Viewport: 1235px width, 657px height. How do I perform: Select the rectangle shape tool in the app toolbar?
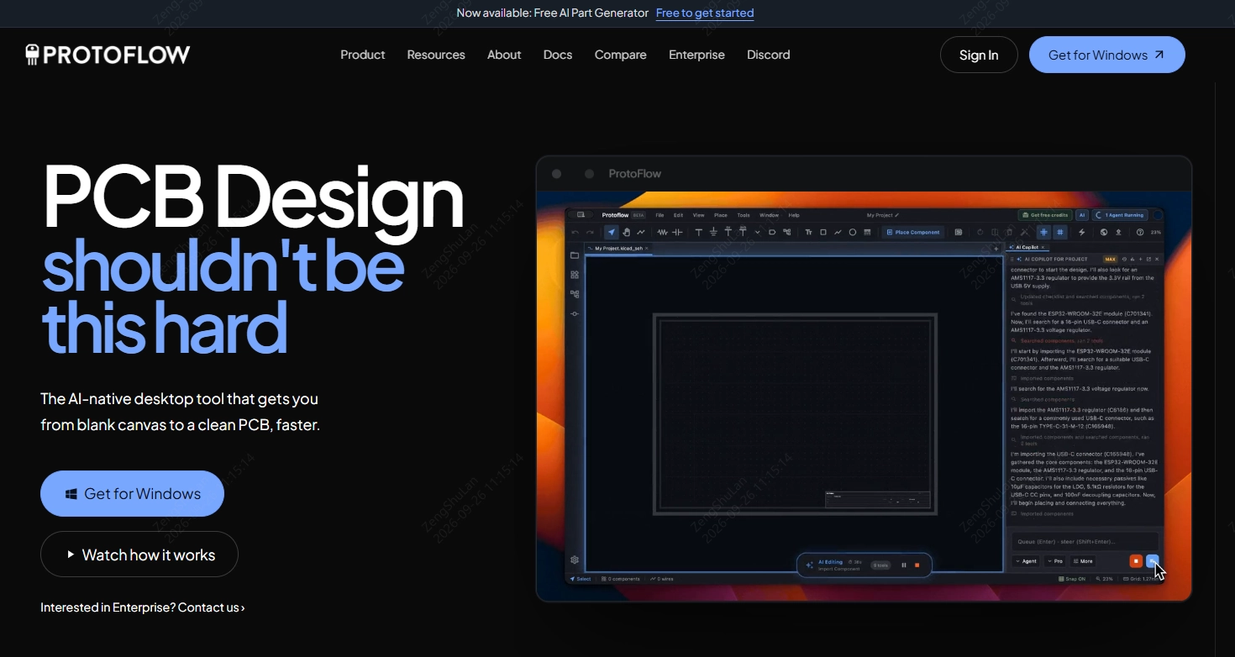(x=823, y=232)
